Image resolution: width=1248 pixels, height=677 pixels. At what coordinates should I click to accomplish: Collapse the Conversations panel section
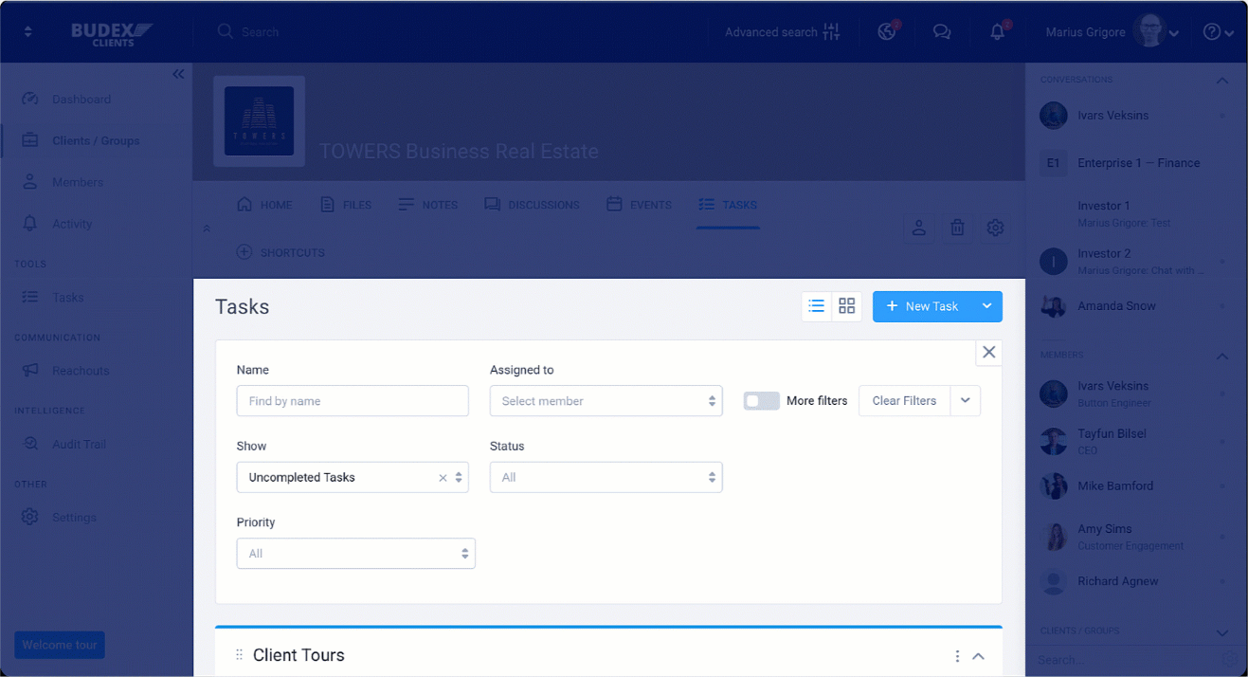click(1222, 81)
